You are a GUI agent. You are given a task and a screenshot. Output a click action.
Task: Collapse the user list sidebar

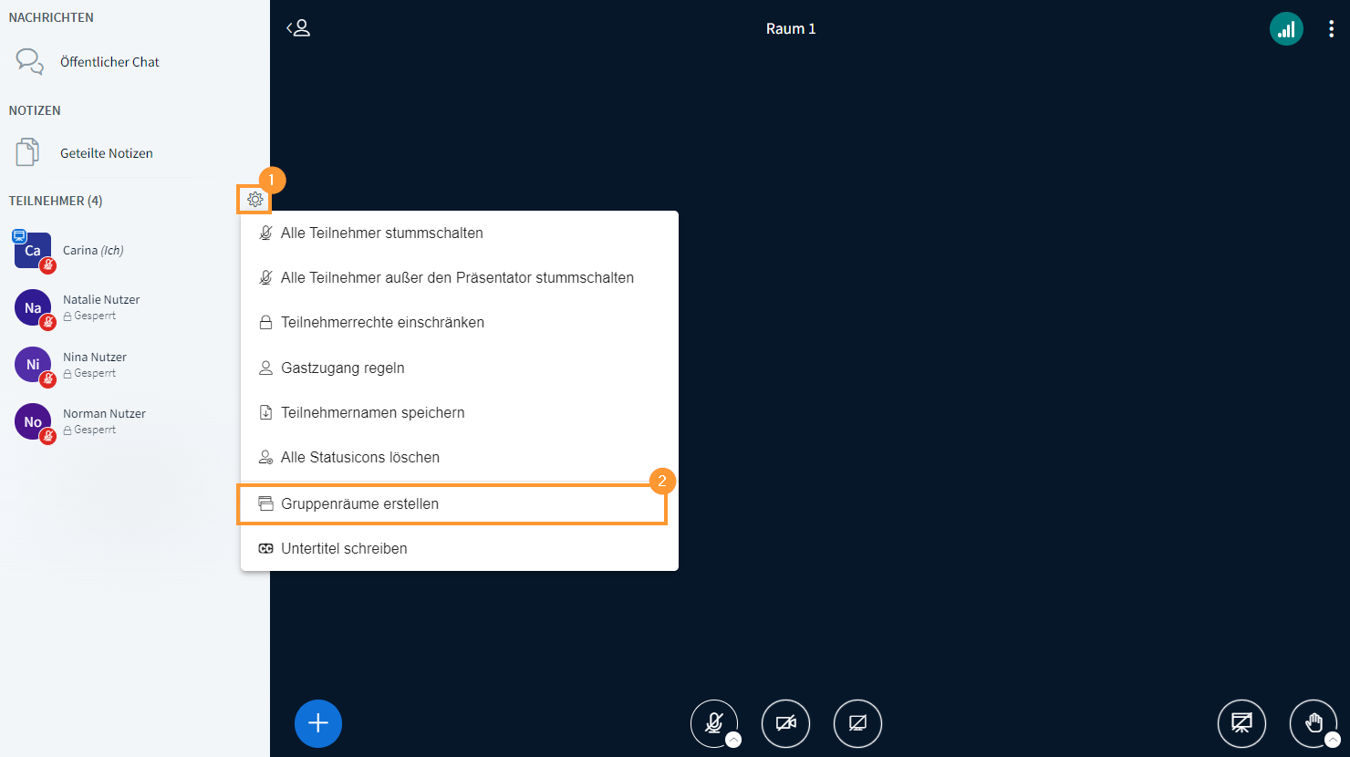click(x=299, y=28)
